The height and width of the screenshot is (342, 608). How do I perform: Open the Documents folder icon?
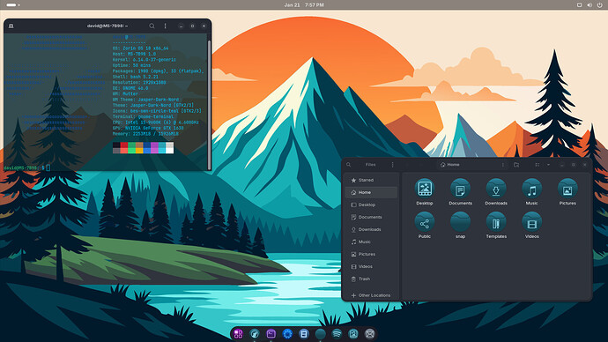pyautogui.click(x=460, y=189)
